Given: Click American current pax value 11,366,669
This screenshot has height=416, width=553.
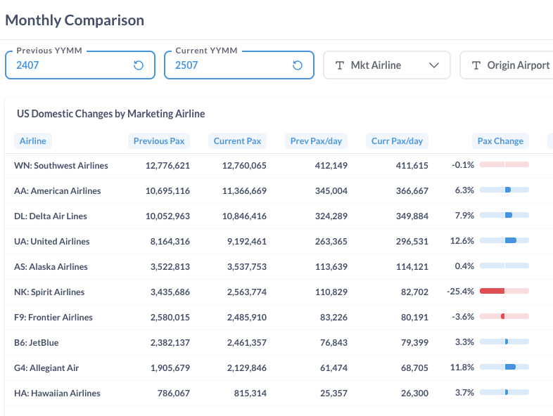Looking at the screenshot, I should pos(244,191).
